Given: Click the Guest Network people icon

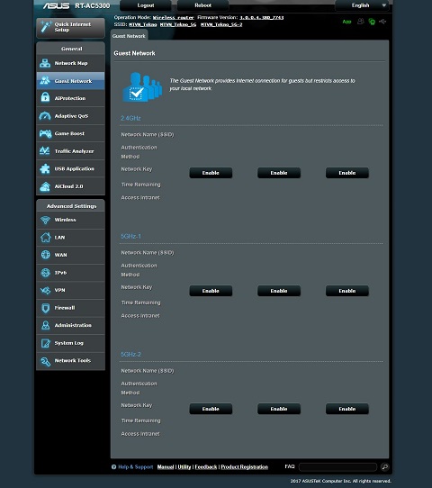Looking at the screenshot, I should pyautogui.click(x=45, y=81).
